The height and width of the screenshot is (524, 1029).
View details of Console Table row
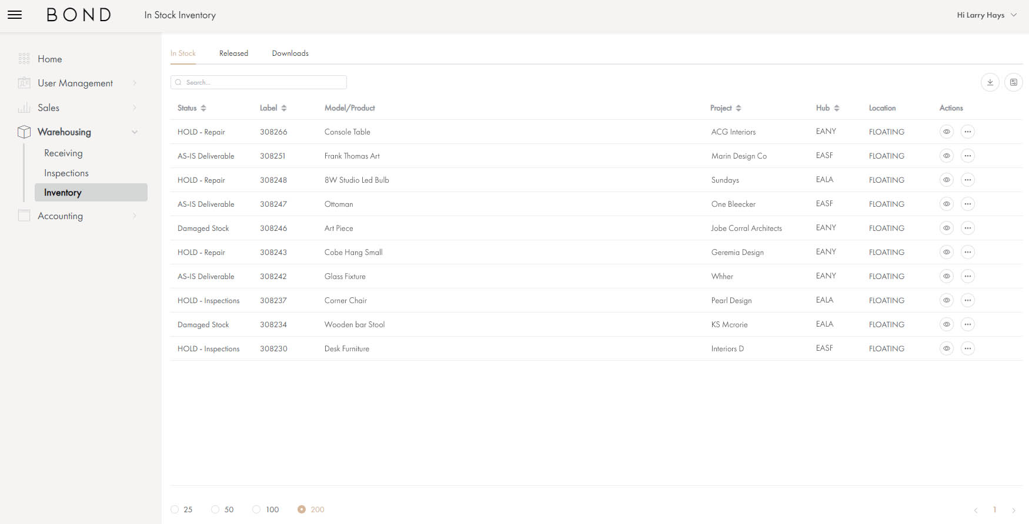click(946, 132)
